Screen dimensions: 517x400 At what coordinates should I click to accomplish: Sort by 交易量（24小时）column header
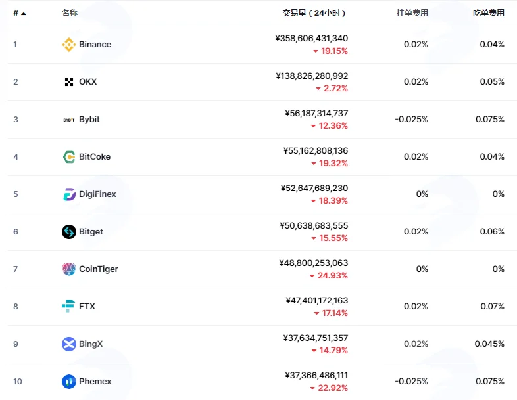[x=314, y=13]
